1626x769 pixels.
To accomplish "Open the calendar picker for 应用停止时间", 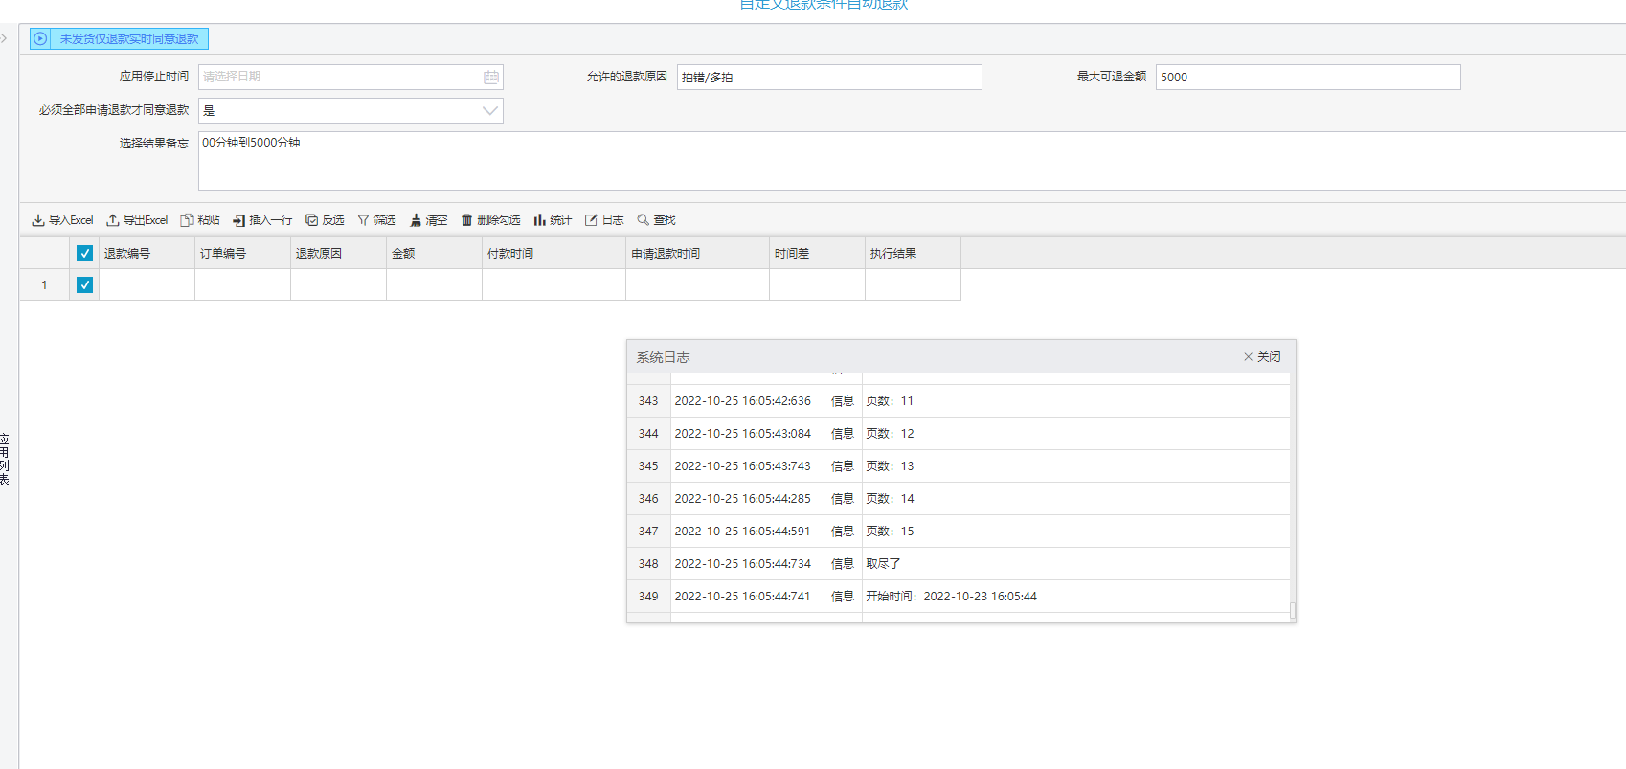I will 491,78.
